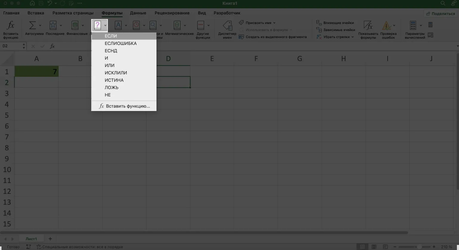Image resolution: width=459 pixels, height=250 pixels.
Task: Add a new sheet with plus button
Action: (50, 239)
